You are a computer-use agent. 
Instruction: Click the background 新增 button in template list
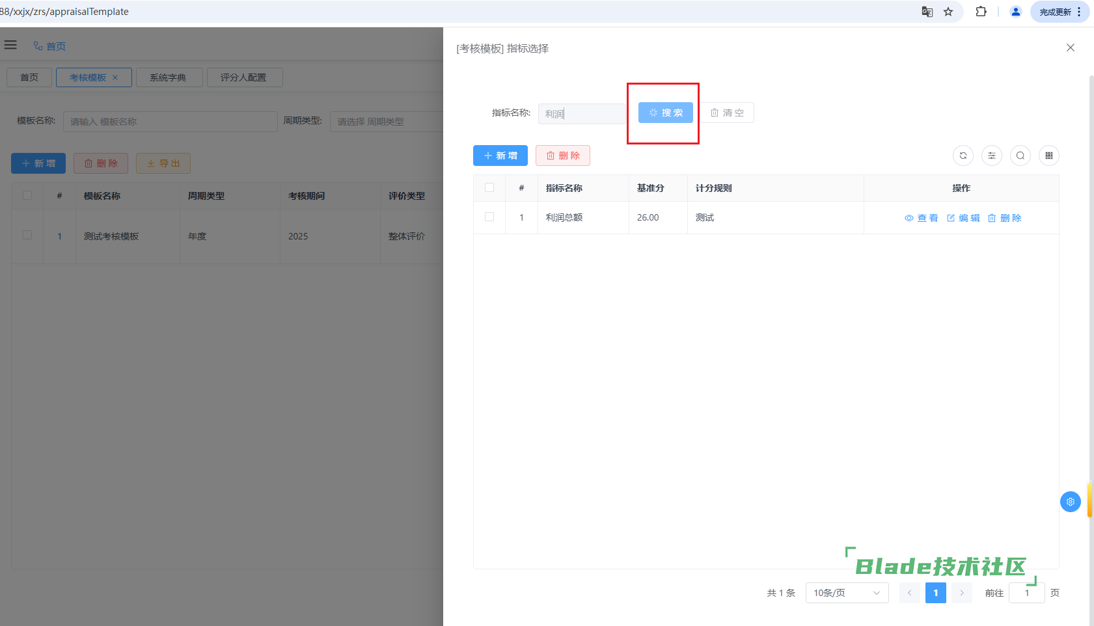(x=38, y=163)
